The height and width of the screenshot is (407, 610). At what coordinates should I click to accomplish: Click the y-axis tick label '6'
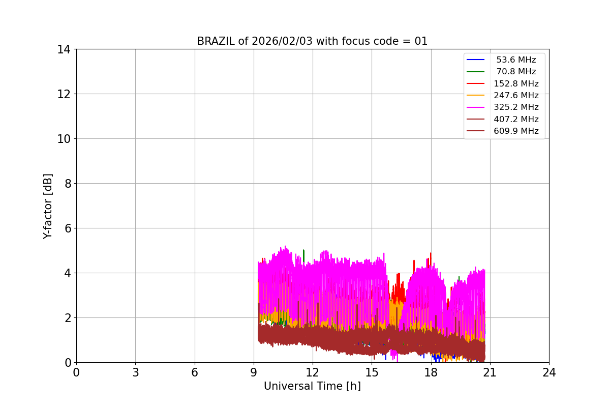point(68,228)
